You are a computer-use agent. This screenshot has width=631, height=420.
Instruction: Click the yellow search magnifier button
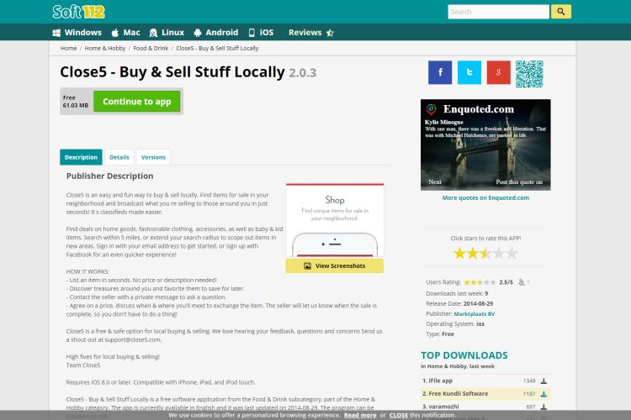561,12
